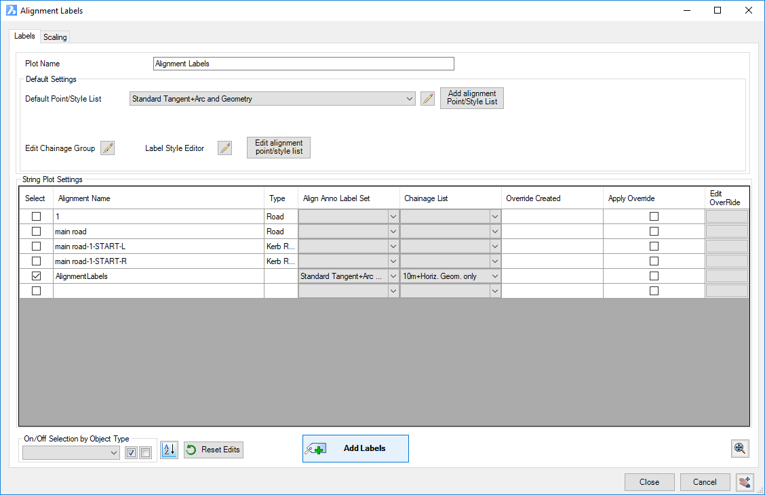Tick Select checkbox for main road
The width and height of the screenshot is (765, 495).
[37, 232]
